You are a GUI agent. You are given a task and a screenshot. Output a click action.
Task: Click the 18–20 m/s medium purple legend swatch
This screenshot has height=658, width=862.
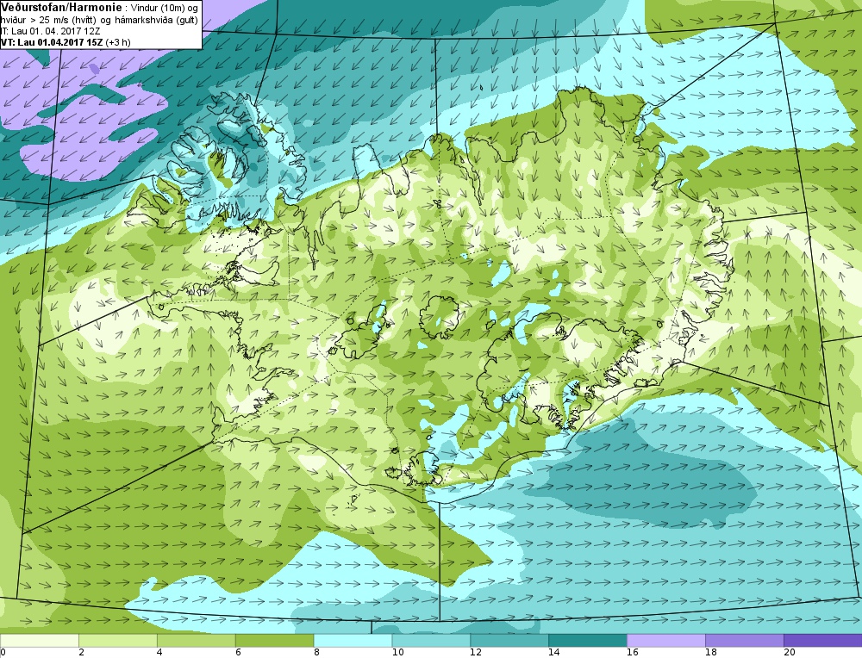click(x=745, y=641)
